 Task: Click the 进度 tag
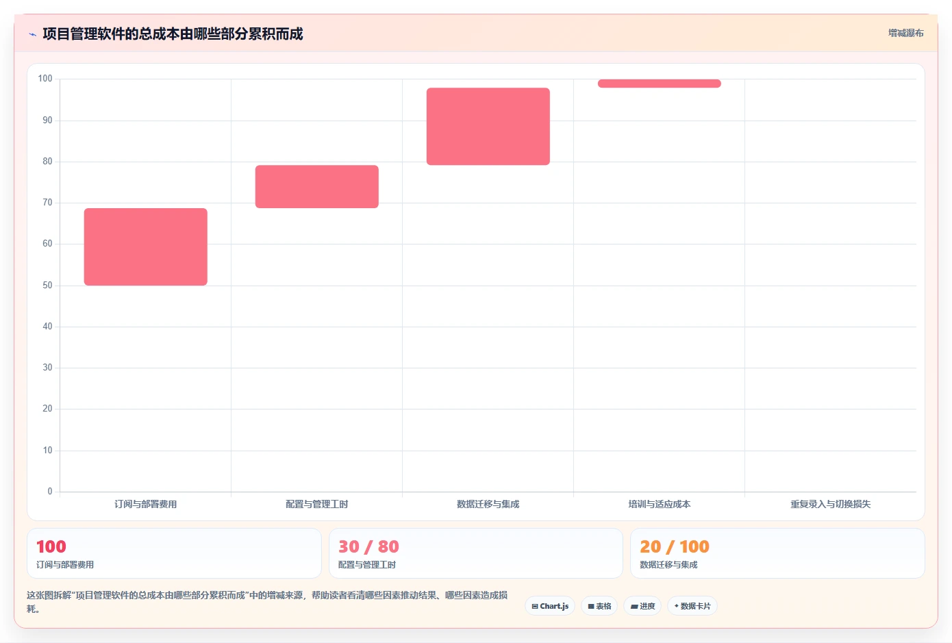642,606
